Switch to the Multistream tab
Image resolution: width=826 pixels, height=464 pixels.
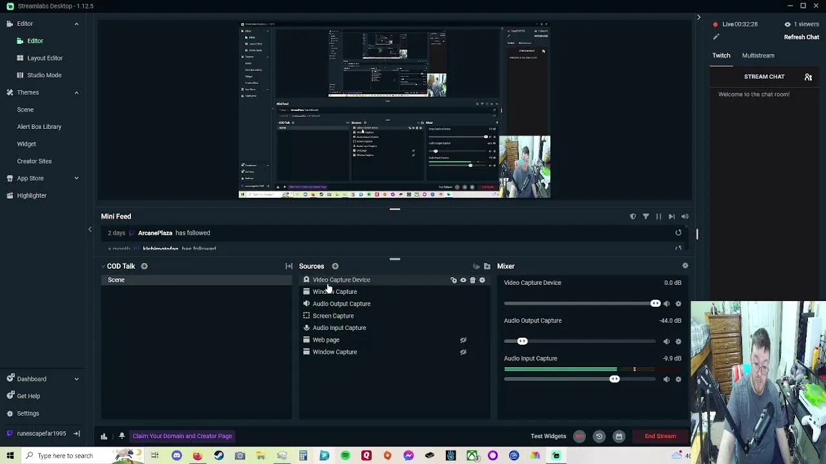coord(758,55)
